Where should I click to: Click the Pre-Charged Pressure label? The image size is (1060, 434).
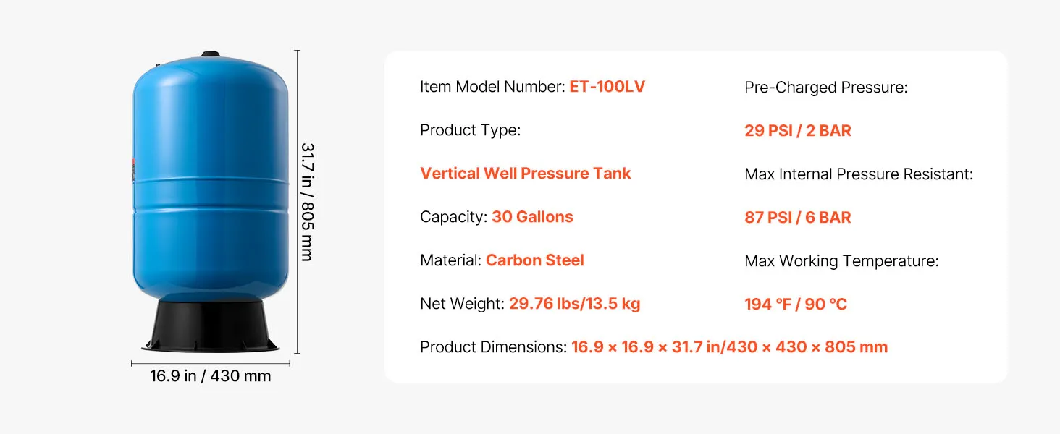(x=825, y=88)
